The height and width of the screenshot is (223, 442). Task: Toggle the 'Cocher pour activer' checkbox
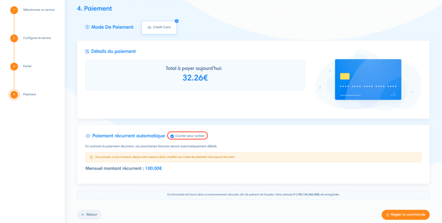172,136
